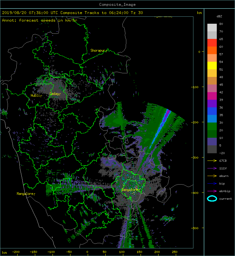
Task: Click the brown 45–48 dBZ color band
Action: (212, 81)
